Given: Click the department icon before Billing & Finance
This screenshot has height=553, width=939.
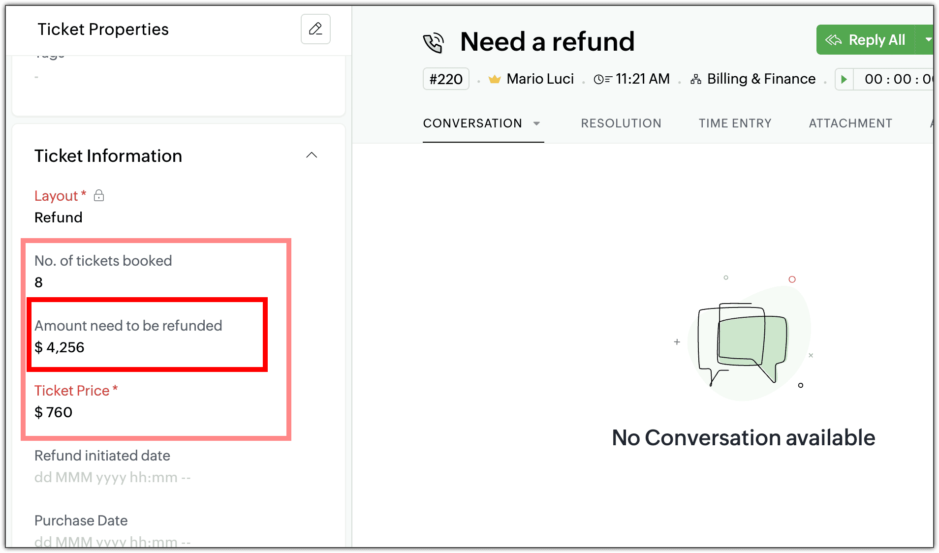Looking at the screenshot, I should point(696,79).
